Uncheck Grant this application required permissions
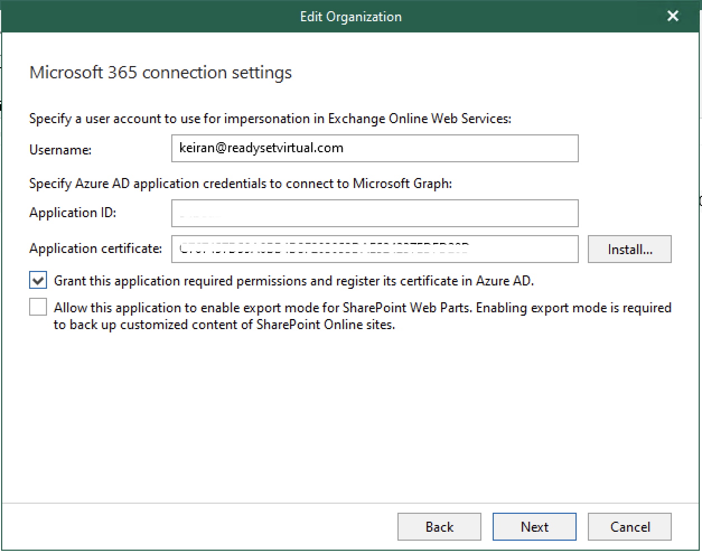Screen dimensions: 702x553 pos(38,280)
